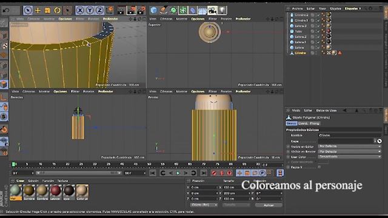
Task: Open Opciones menu in perspective viewport
Action: tap(65, 19)
